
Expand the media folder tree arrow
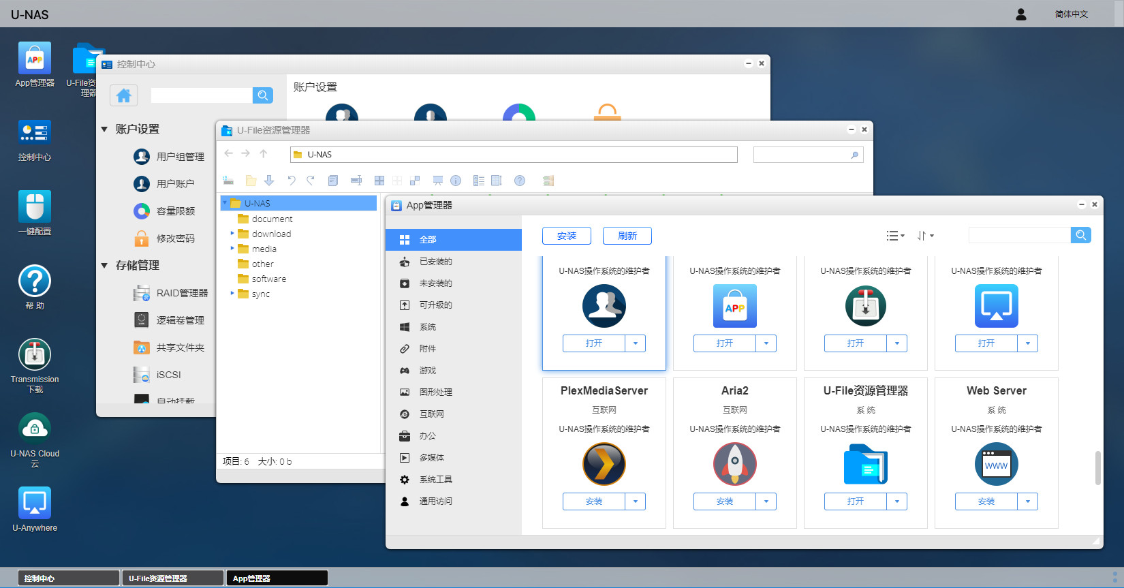coord(232,248)
